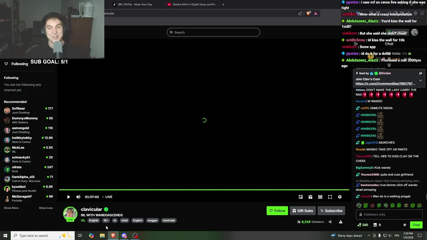Open kyootbot recommended channel
The height and width of the screenshot is (240, 427).
click(28, 189)
